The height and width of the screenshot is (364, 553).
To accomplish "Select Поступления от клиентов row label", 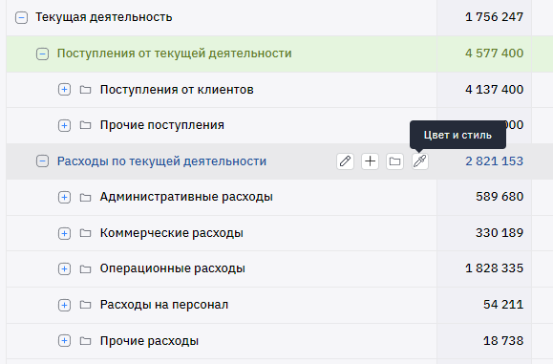I will 177,90.
